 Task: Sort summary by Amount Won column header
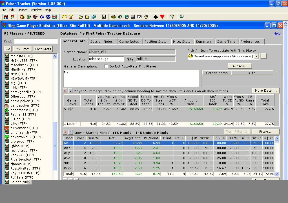(190, 100)
